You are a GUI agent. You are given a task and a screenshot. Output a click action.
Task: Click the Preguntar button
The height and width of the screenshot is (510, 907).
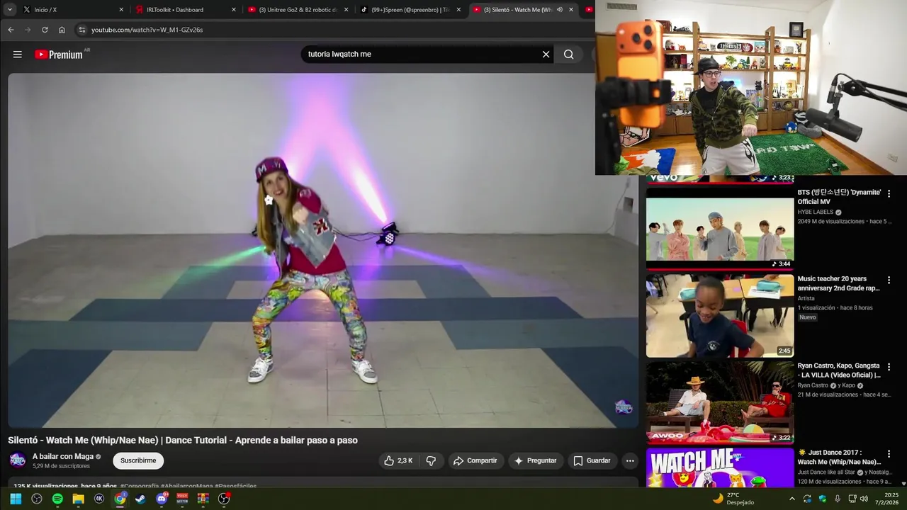[x=536, y=460]
